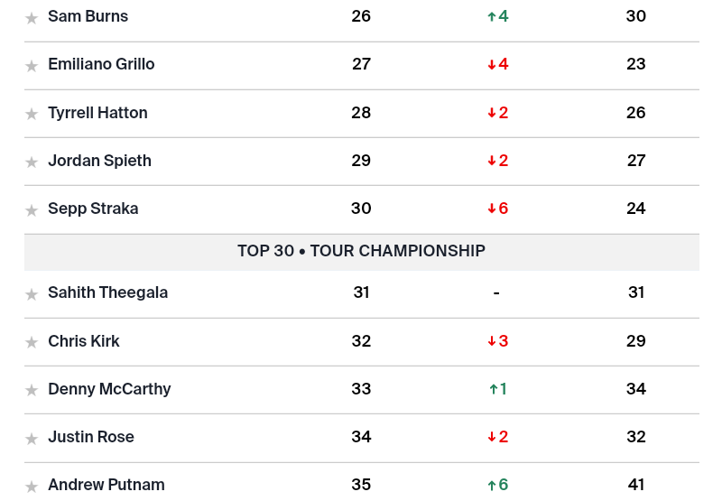The height and width of the screenshot is (501, 722).
Task: Toggle favorite star for Tyrrell Hatton
Action: tap(32, 114)
